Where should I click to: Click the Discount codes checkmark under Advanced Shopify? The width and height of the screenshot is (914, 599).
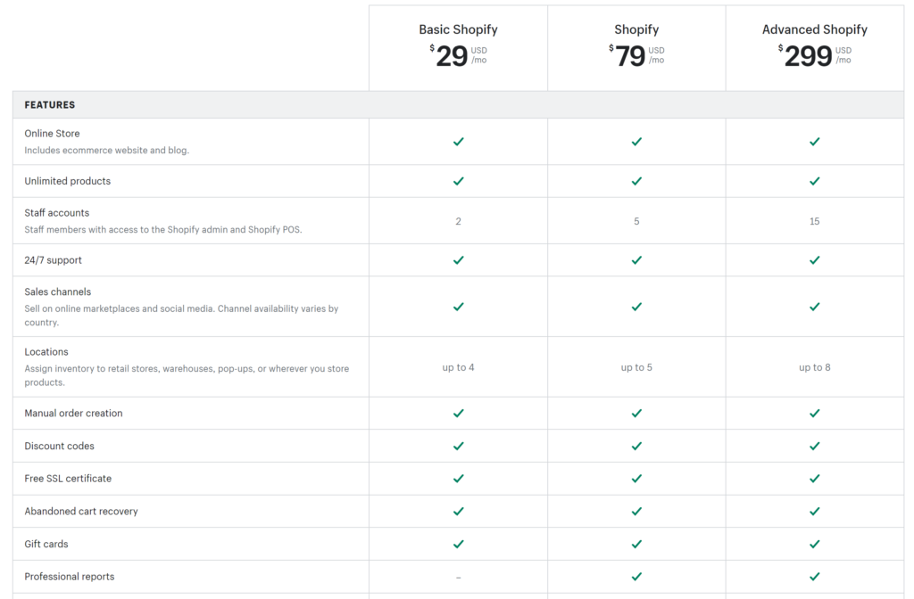pos(814,446)
